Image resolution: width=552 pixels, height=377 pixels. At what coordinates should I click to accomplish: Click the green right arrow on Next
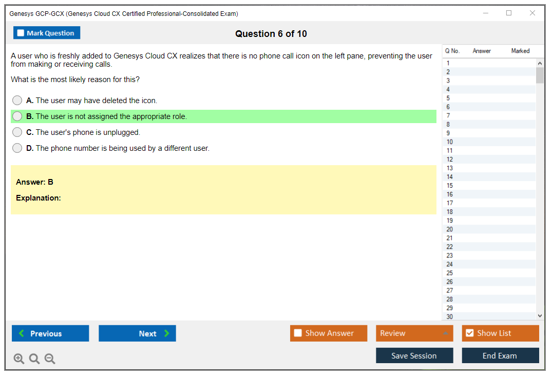point(167,333)
